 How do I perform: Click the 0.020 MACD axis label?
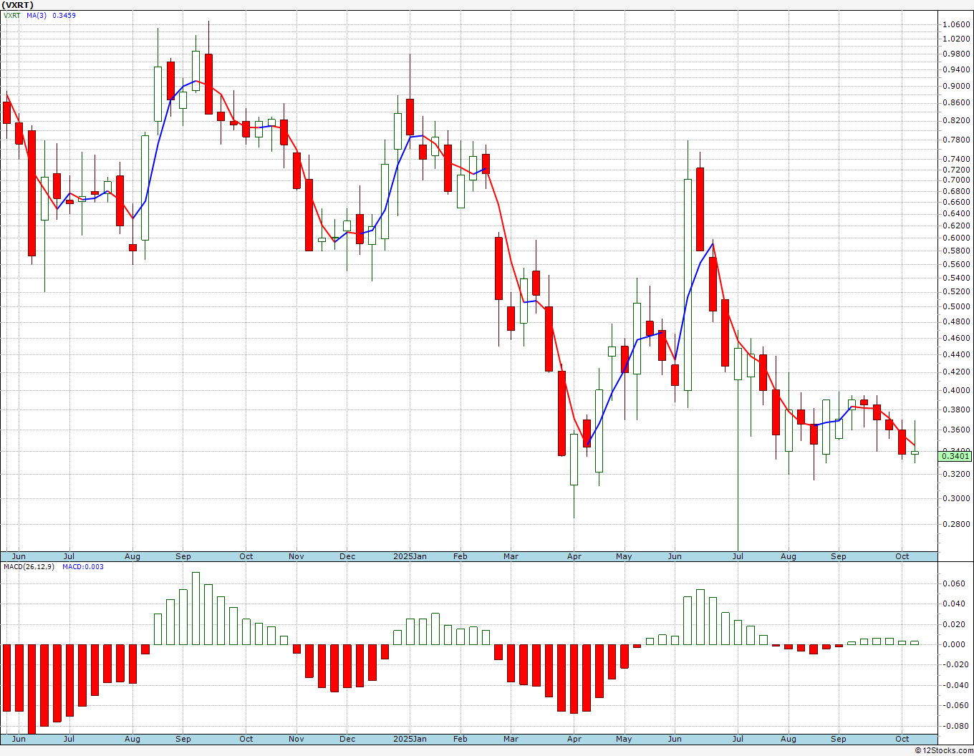point(954,625)
